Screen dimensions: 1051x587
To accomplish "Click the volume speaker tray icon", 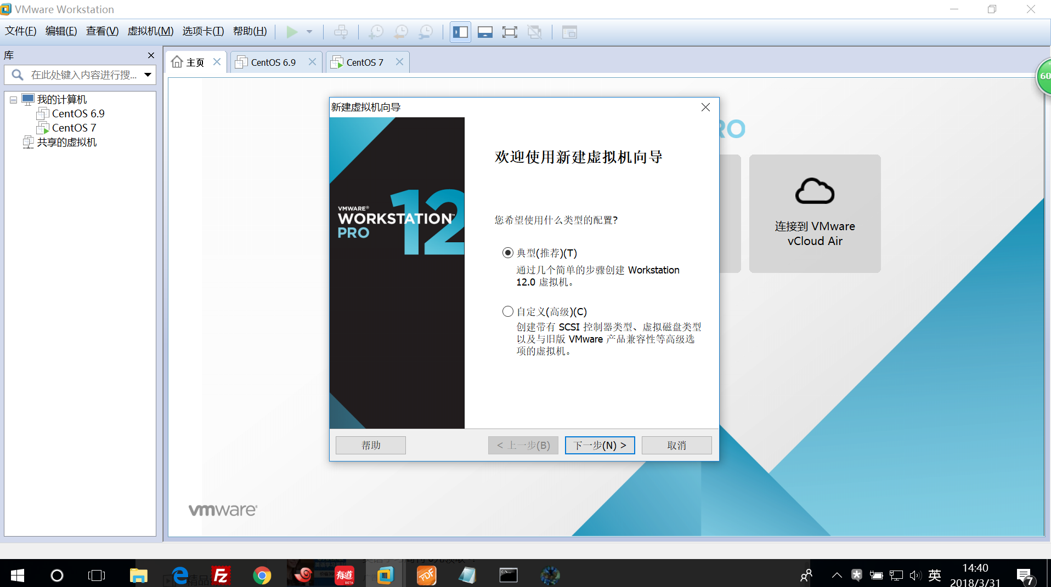I will (915, 575).
